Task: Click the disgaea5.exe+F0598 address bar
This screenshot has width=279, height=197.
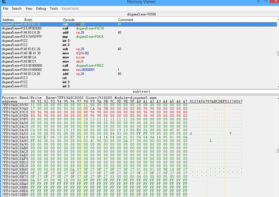Action: (140, 14)
